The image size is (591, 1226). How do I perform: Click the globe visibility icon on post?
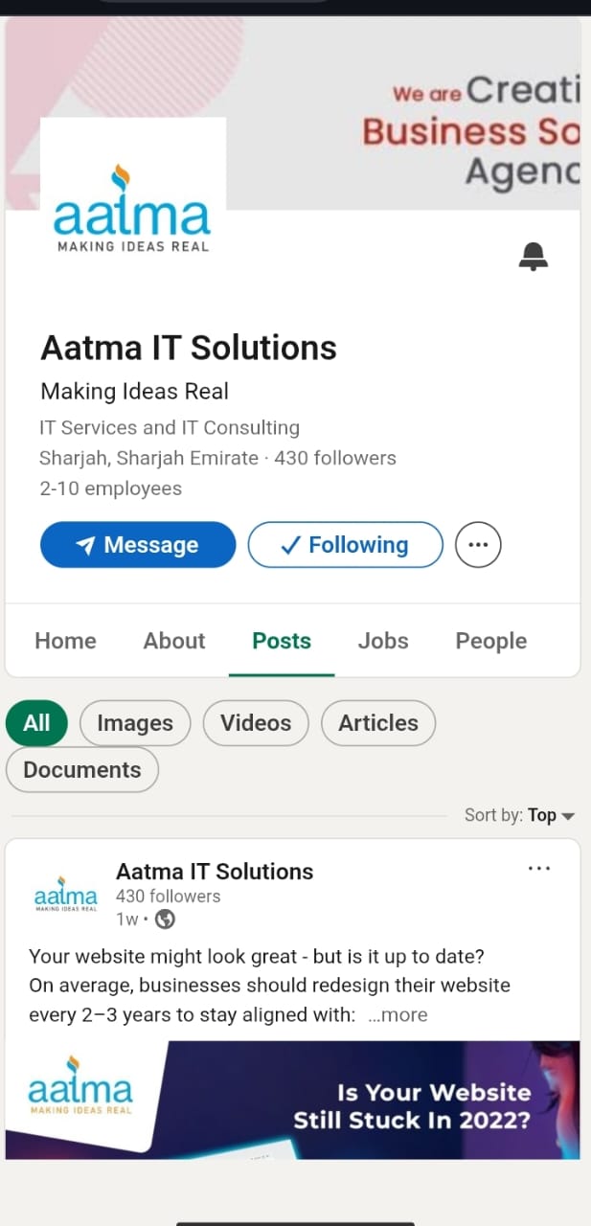165,919
